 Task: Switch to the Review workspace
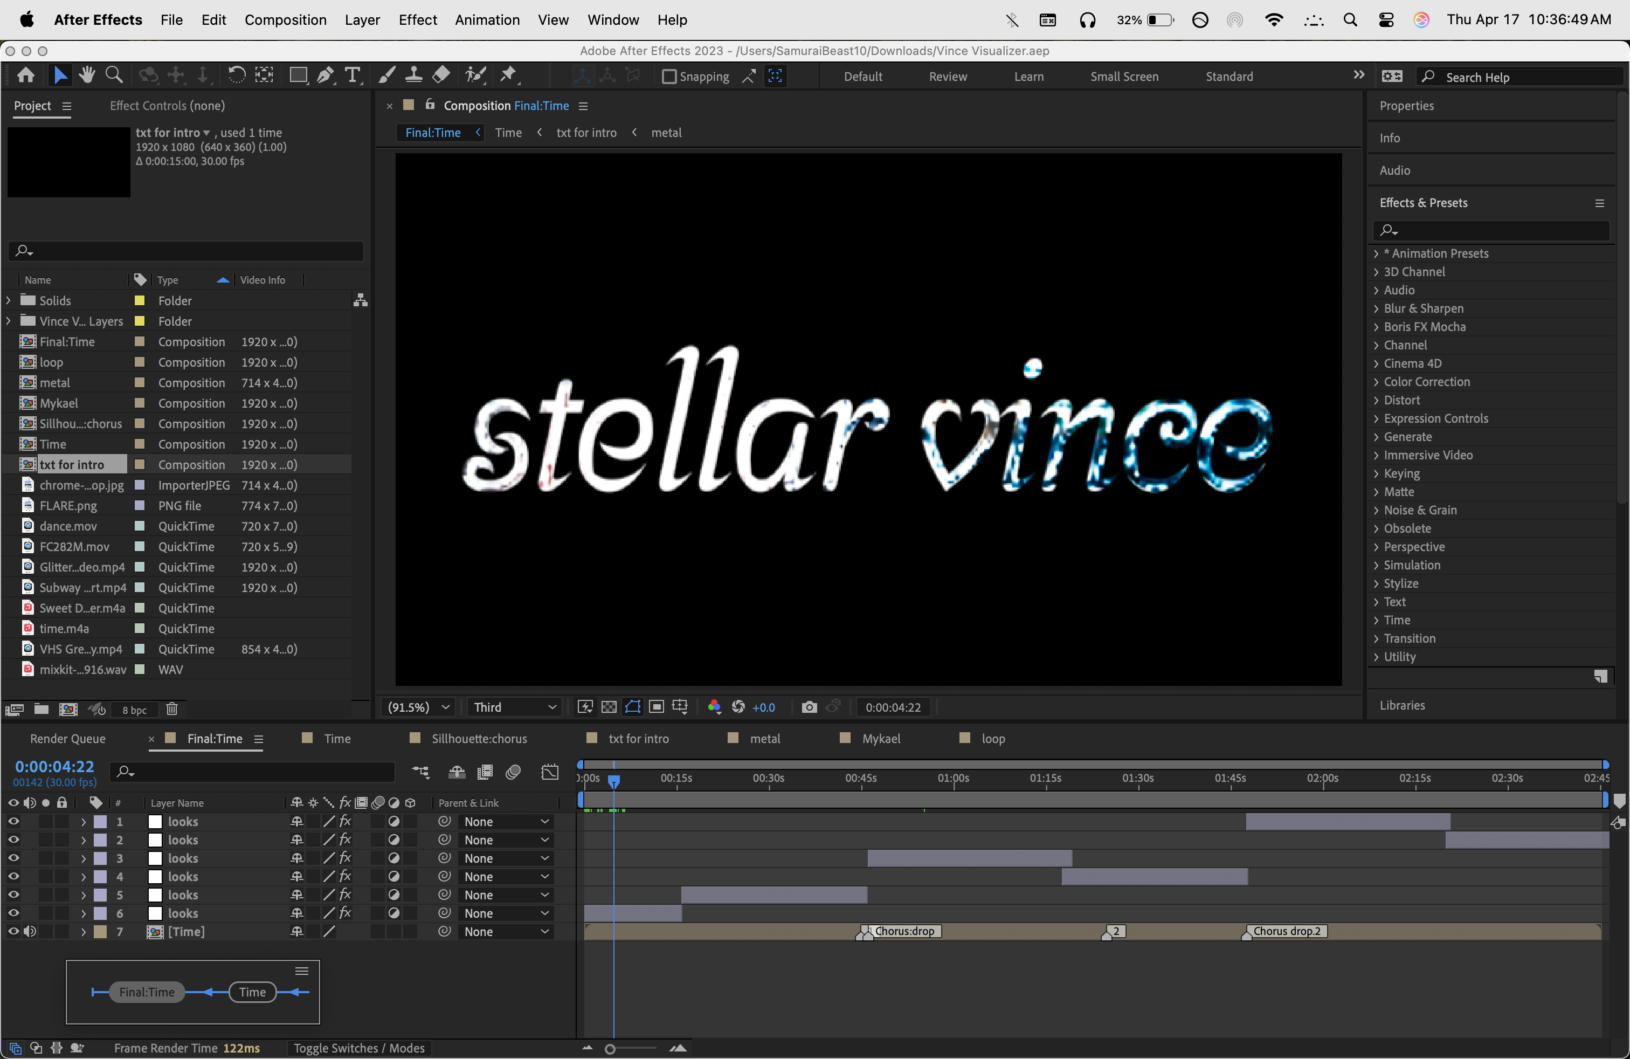point(947,77)
